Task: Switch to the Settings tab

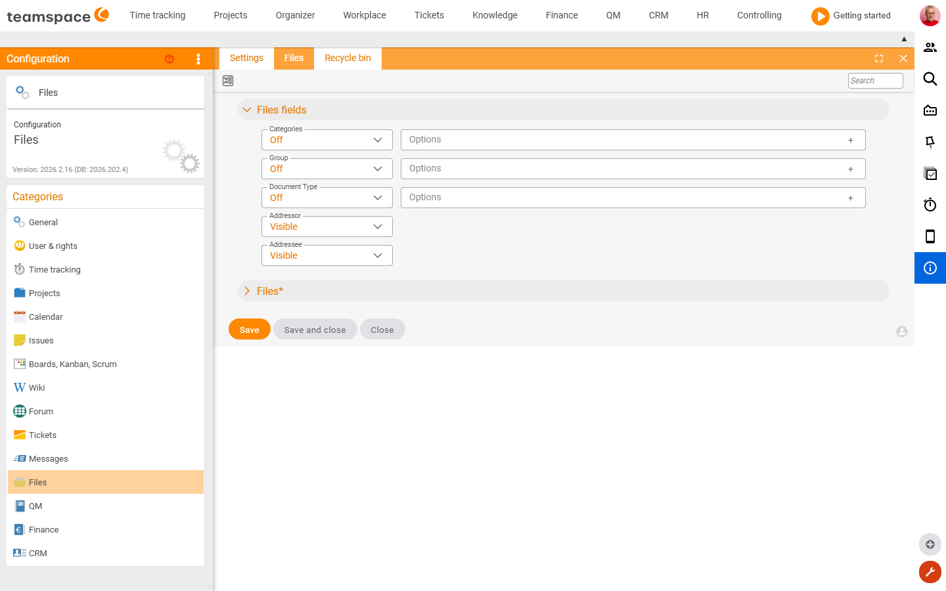Action: click(x=246, y=58)
